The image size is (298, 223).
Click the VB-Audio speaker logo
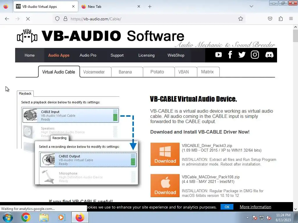(27, 36)
